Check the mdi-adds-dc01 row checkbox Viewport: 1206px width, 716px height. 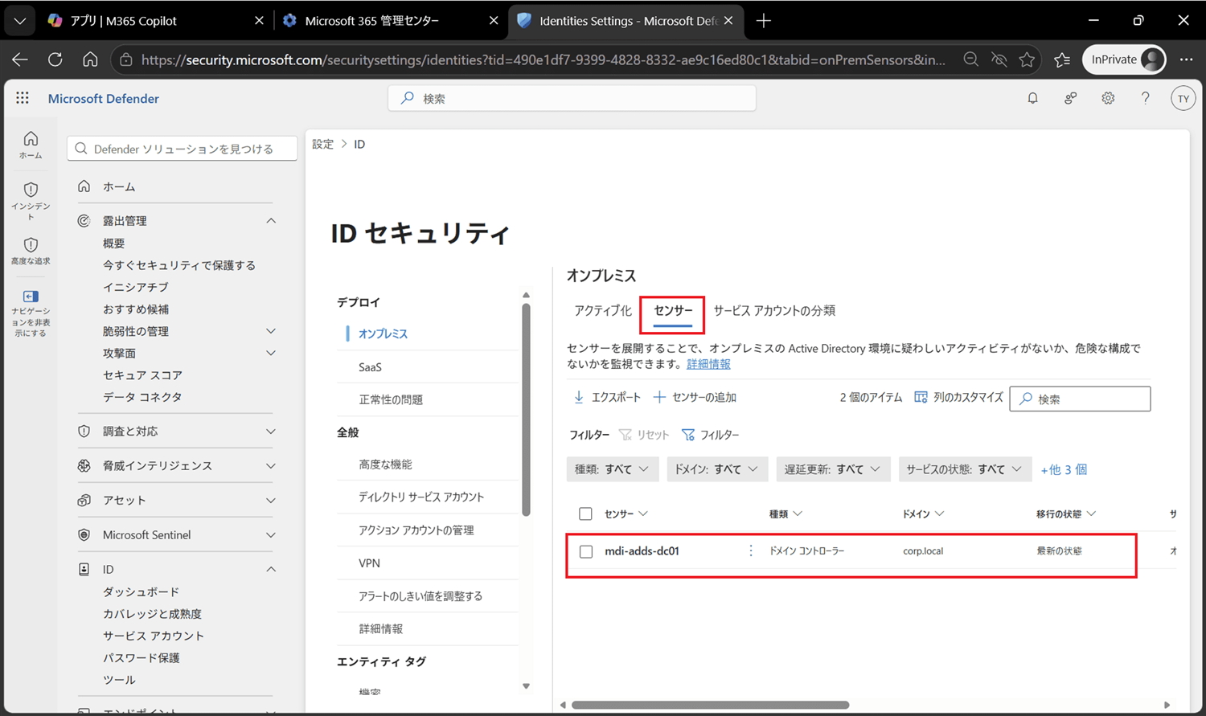(586, 551)
